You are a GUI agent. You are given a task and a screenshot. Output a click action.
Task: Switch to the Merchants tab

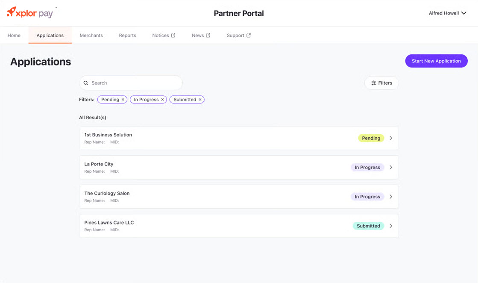pos(91,35)
